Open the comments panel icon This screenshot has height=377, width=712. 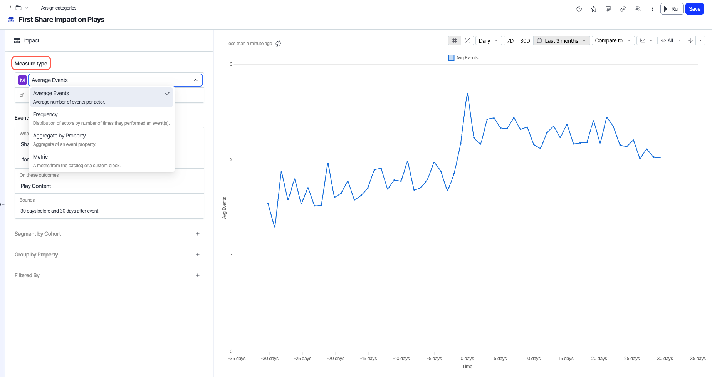click(x=608, y=8)
